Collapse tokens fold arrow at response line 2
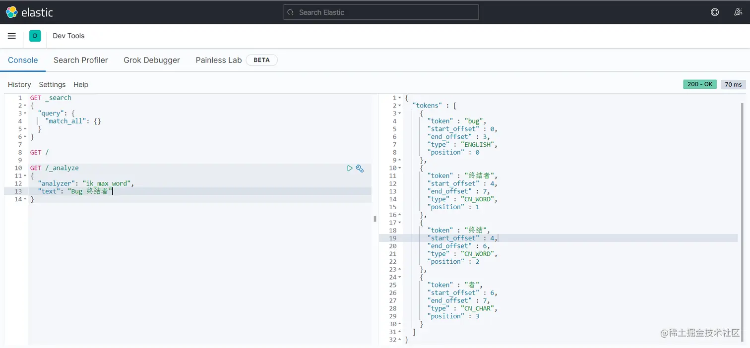This screenshot has width=750, height=348. click(x=400, y=106)
